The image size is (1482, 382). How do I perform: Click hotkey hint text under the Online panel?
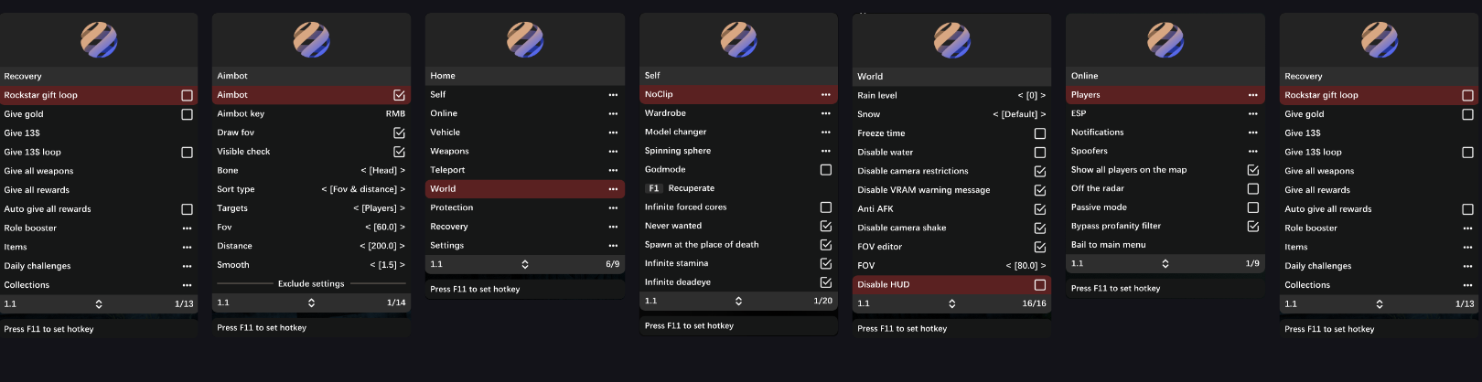[1115, 288]
